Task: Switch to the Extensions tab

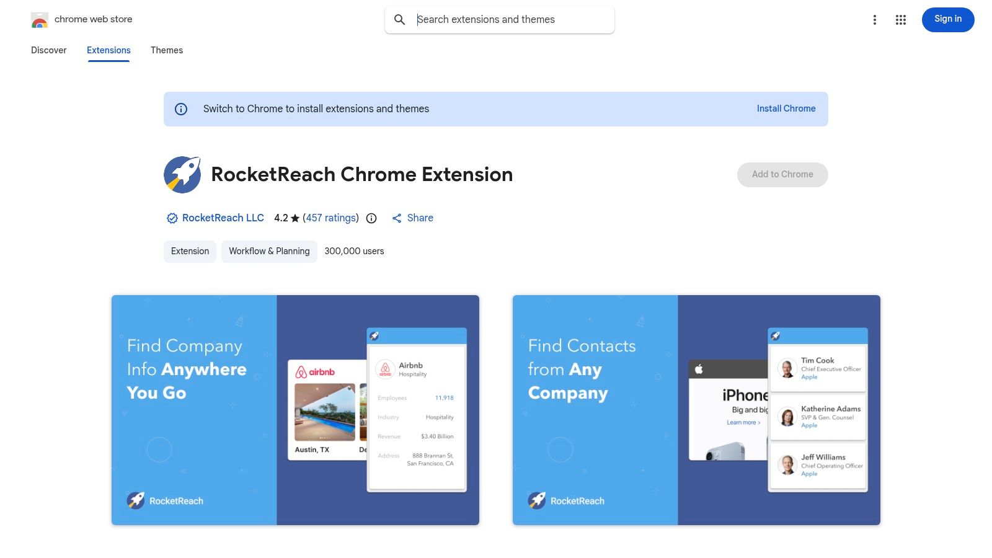Action: [108, 50]
